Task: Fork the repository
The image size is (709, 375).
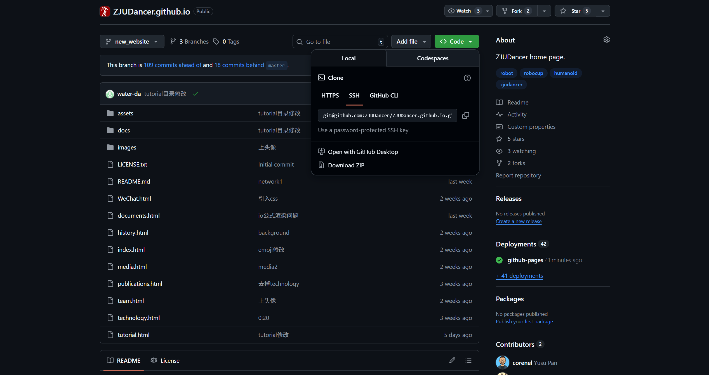Action: point(517,11)
